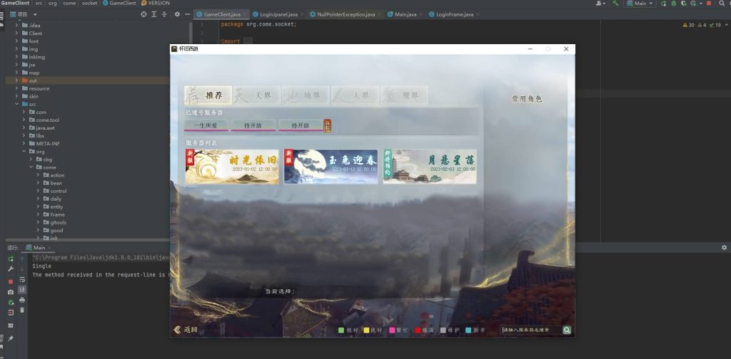The width and height of the screenshot is (731, 359).
Task: Pin the run tab using pin icon
Action: click(11, 338)
